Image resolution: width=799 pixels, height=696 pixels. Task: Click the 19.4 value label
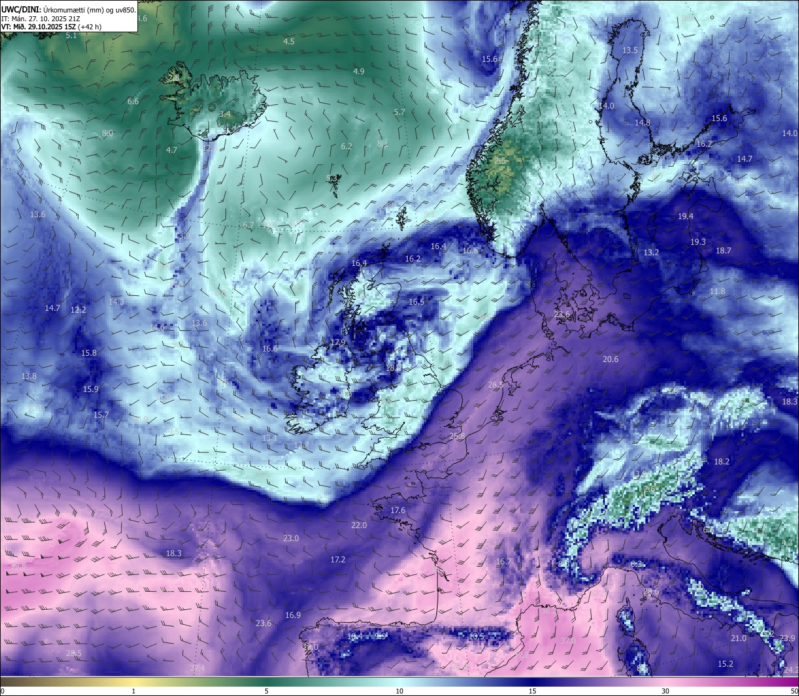coord(685,216)
